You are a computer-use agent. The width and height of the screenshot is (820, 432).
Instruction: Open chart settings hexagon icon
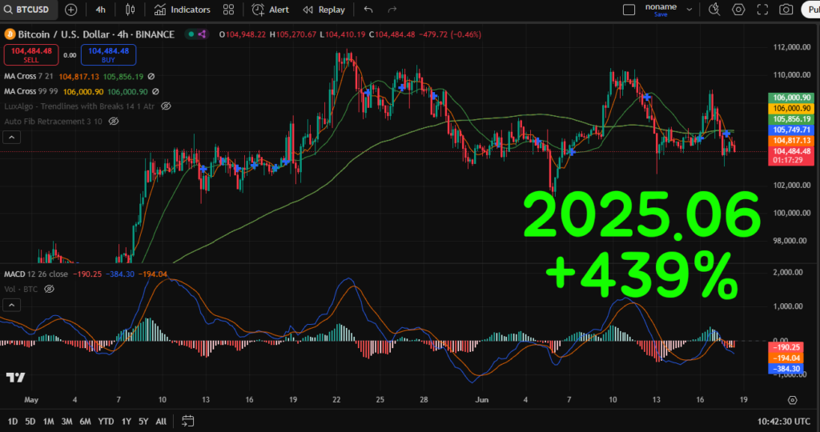point(738,10)
